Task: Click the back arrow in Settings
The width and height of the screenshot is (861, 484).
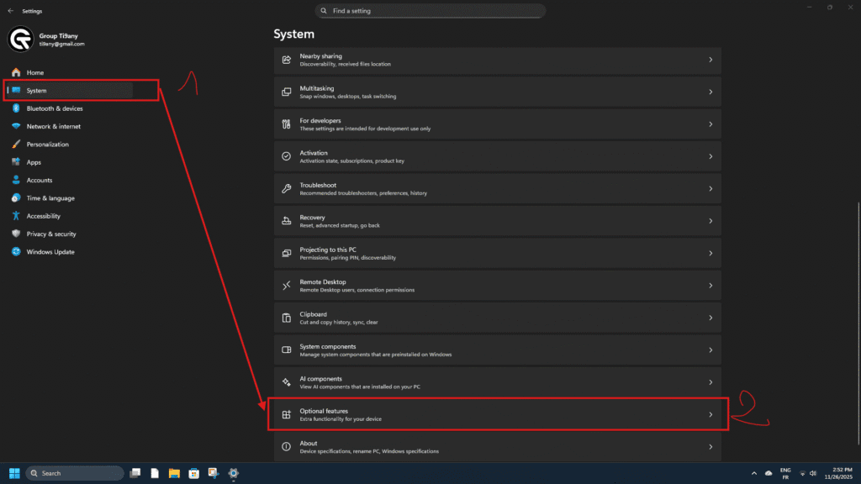Action: 10,11
